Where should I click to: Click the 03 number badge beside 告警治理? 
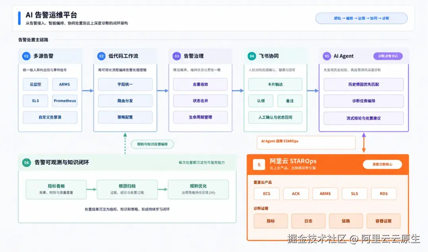(177, 56)
